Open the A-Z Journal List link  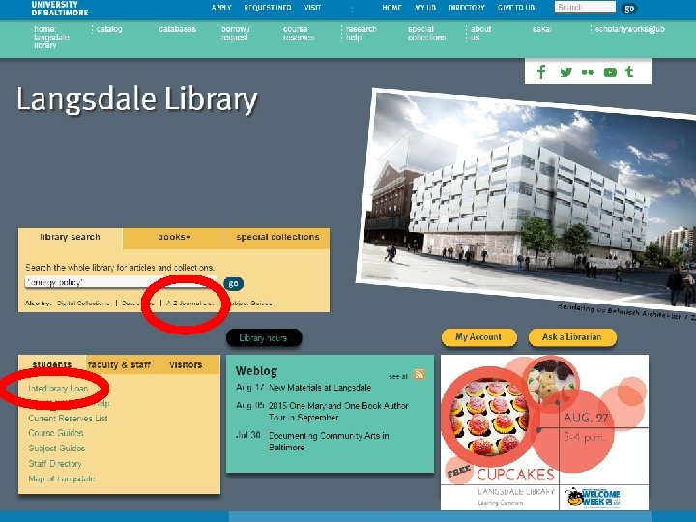189,304
